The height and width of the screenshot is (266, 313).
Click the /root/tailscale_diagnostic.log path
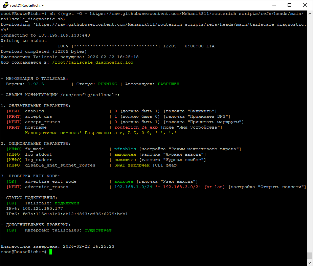pyautogui.click(x=93, y=62)
